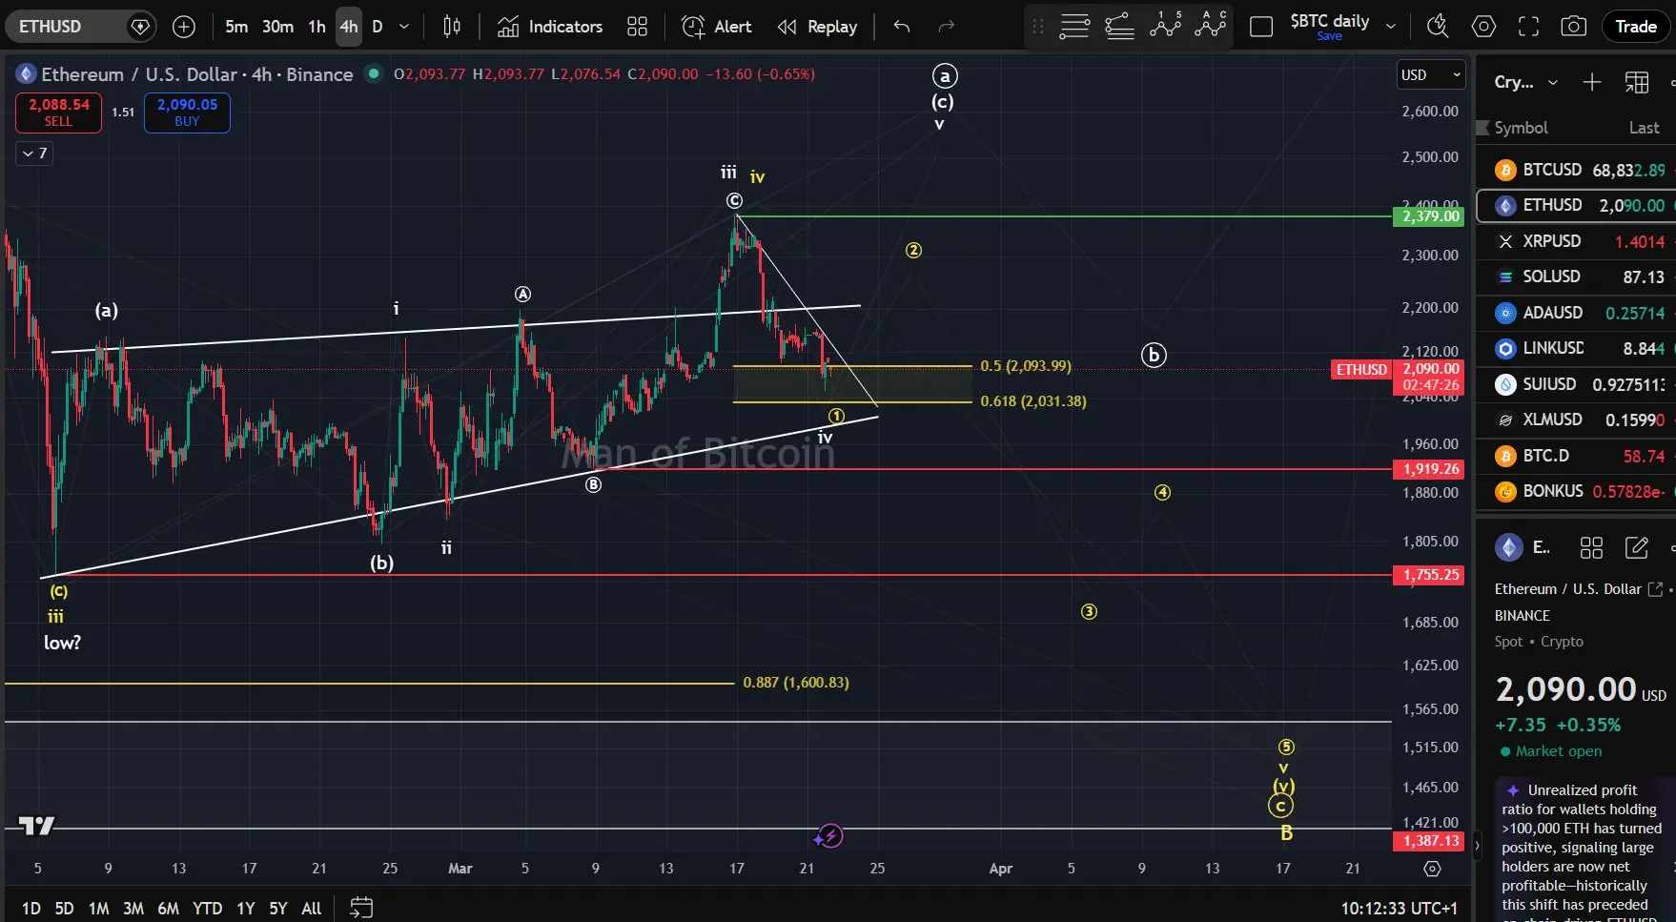
Task: Set date range to YTD
Action: click(x=207, y=908)
